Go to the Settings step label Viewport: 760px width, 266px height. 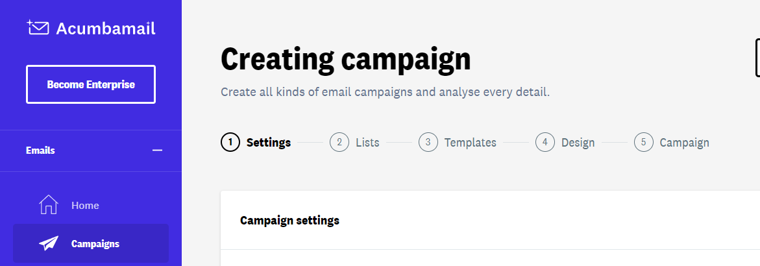tap(269, 143)
